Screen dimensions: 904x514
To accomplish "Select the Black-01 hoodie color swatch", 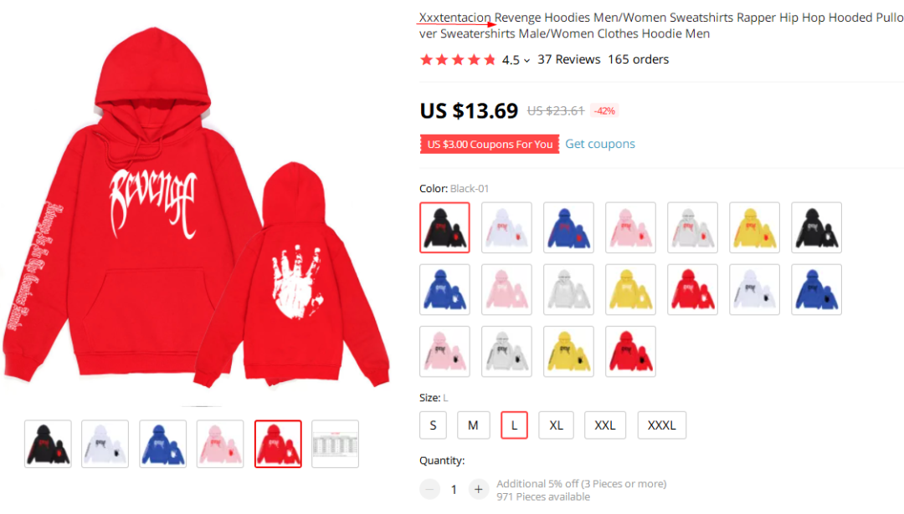I will pyautogui.click(x=444, y=227).
